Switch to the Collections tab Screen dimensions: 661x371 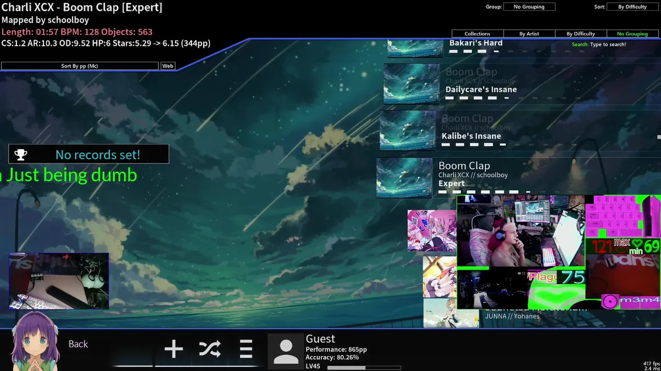pos(477,33)
